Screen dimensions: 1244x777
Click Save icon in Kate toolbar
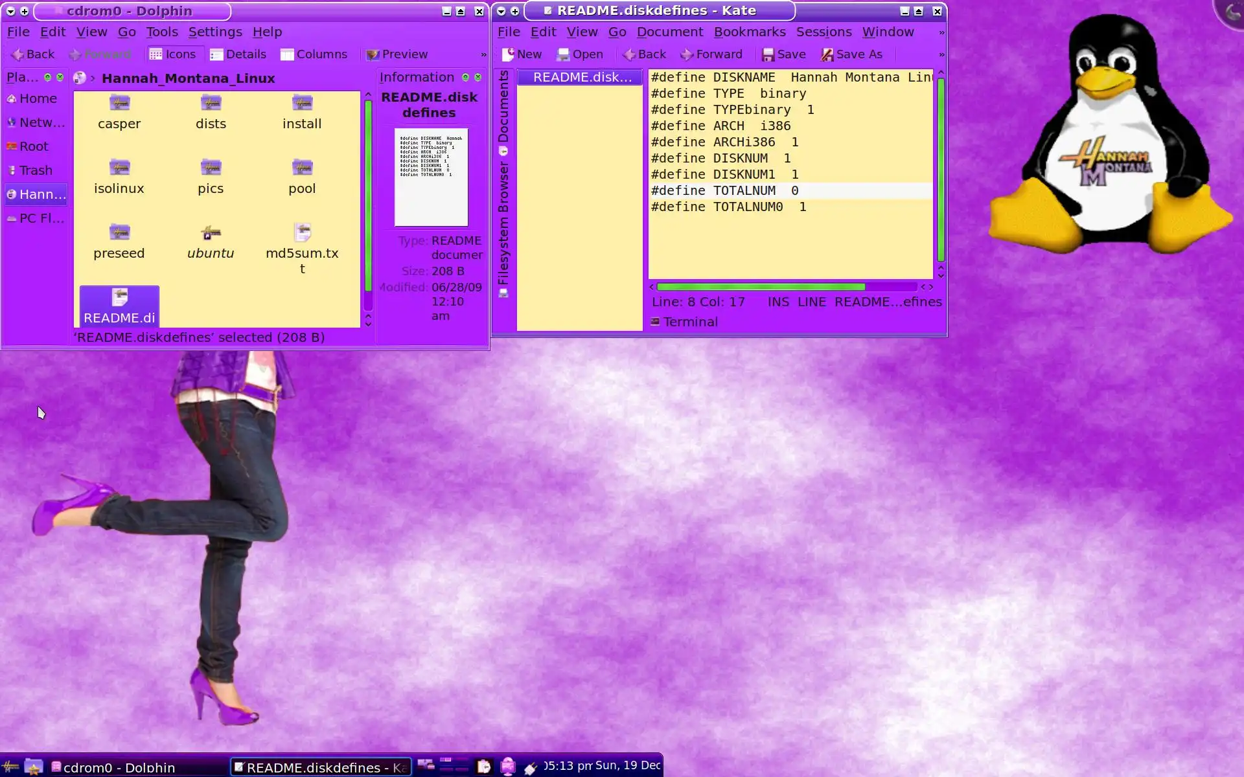point(768,54)
